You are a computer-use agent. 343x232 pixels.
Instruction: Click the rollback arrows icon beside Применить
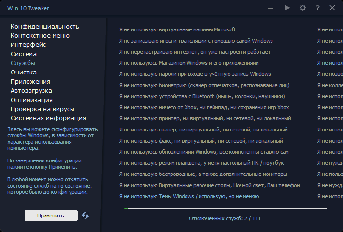click(x=86, y=216)
